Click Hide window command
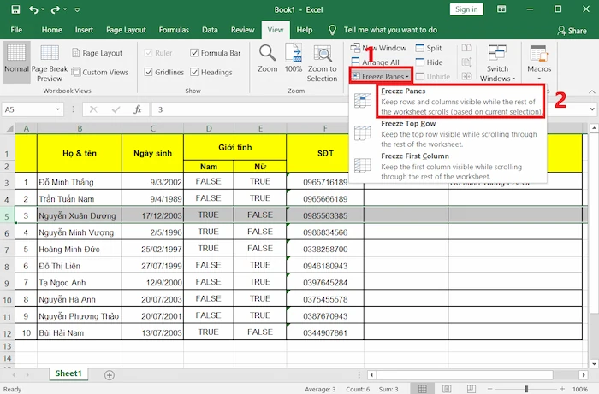The height and width of the screenshot is (394, 599). (x=430, y=62)
